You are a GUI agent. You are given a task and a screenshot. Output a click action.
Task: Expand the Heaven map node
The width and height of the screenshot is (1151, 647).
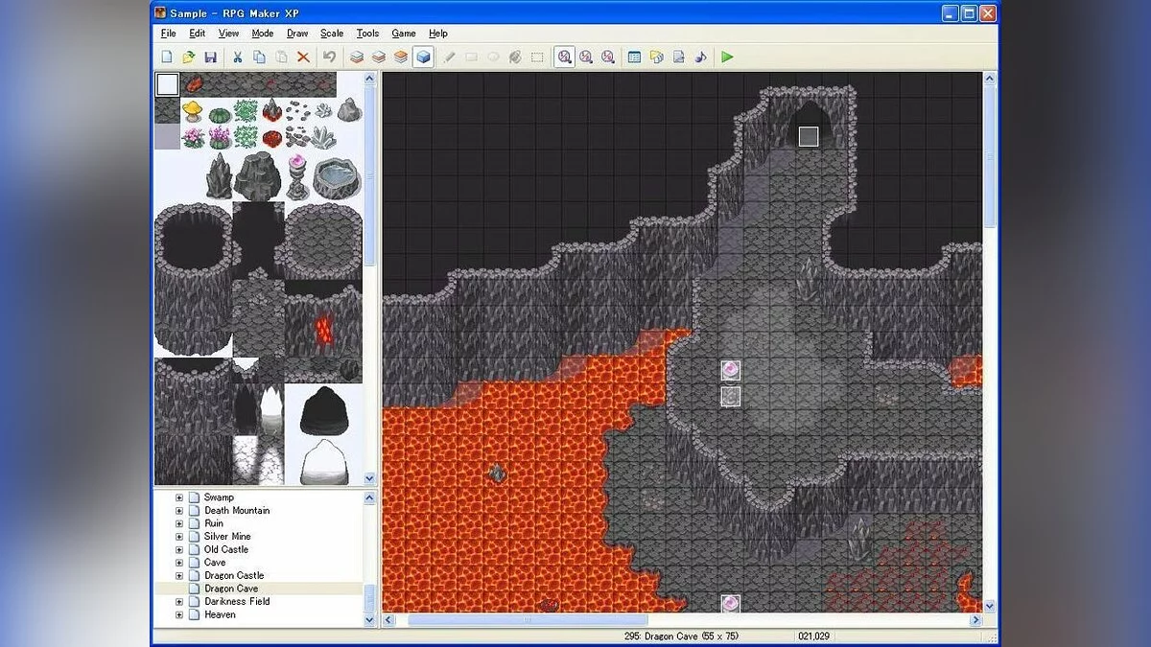tap(178, 614)
